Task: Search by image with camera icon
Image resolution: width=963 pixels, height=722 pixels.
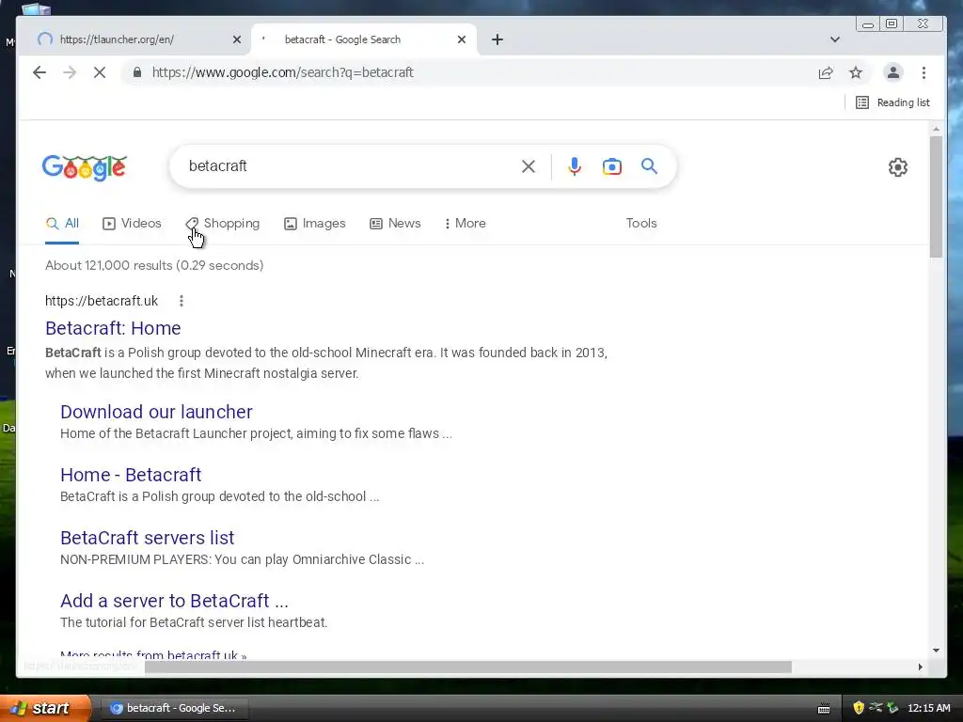Action: tap(611, 166)
